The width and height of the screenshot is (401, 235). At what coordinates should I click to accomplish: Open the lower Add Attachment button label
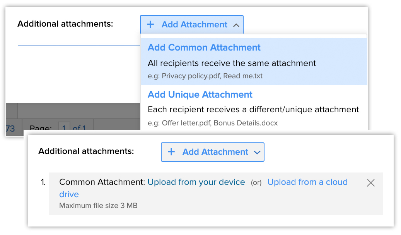215,152
